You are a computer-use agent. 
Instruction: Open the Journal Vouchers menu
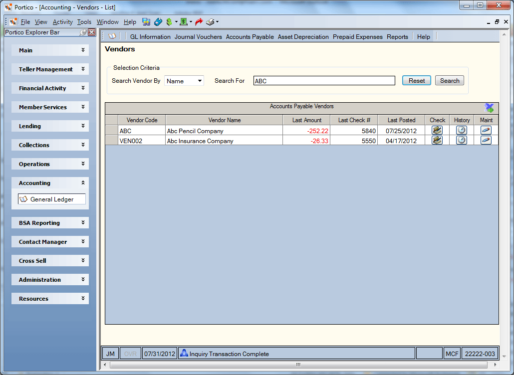click(x=198, y=37)
